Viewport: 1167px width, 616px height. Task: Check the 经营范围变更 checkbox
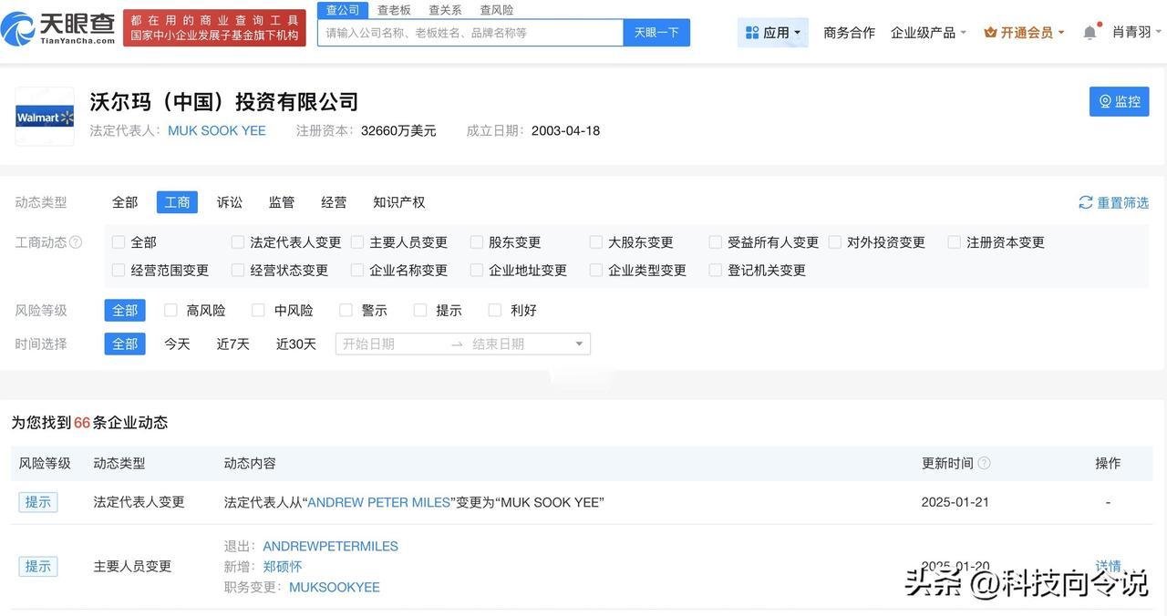click(119, 271)
